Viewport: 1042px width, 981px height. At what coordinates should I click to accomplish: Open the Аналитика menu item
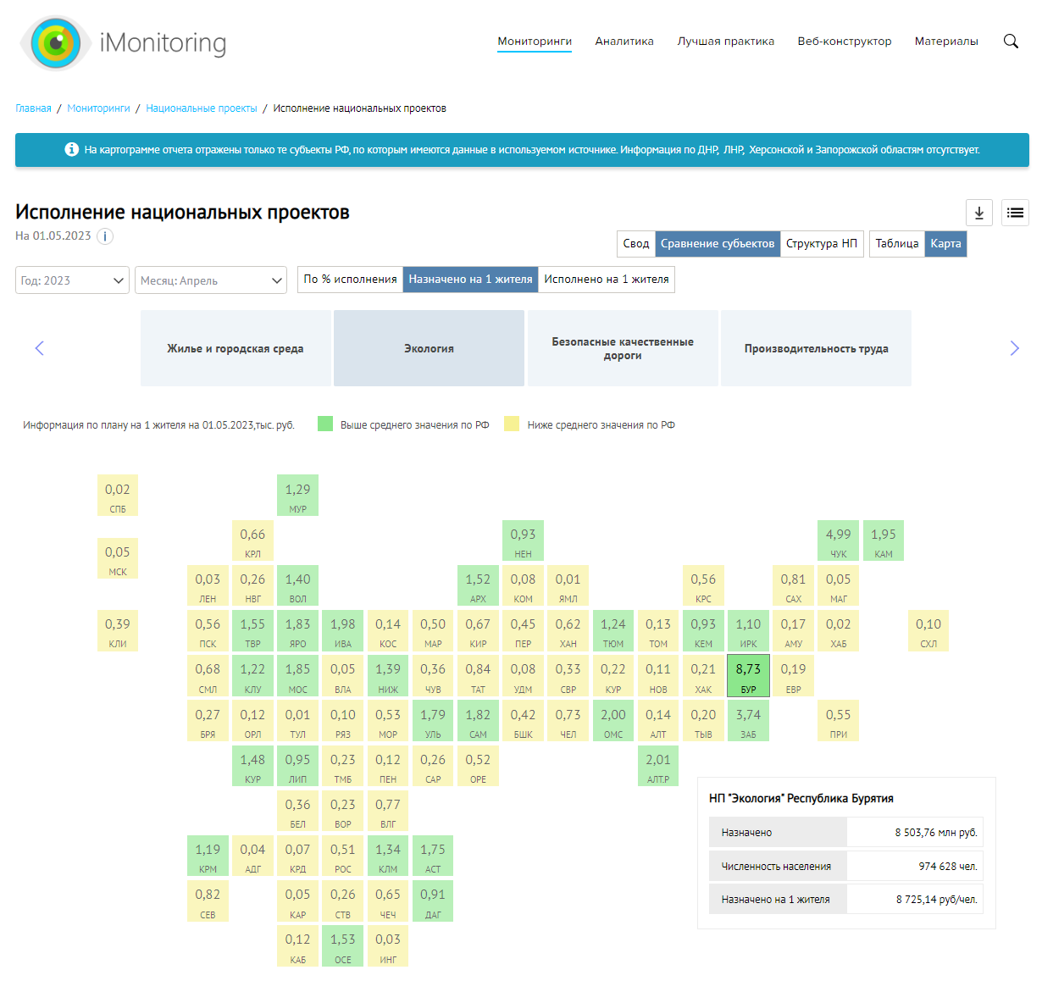click(624, 42)
